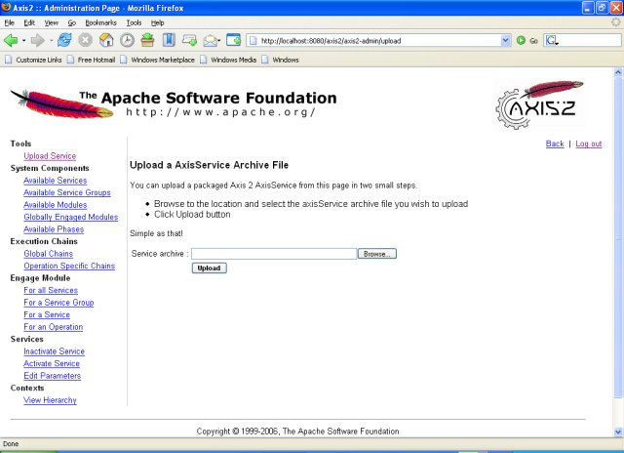Image resolution: width=624 pixels, height=453 pixels.
Task: Click the vertical scrollbar thumb
Action: [x=618, y=237]
